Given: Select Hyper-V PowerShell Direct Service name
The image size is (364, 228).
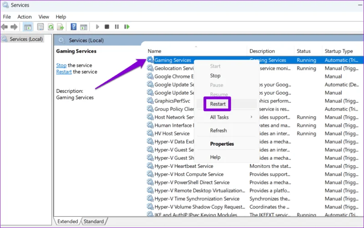Looking at the screenshot, I should (192, 182).
